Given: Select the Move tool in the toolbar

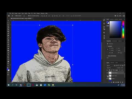Looking at the screenshot, I should coord(8,21).
